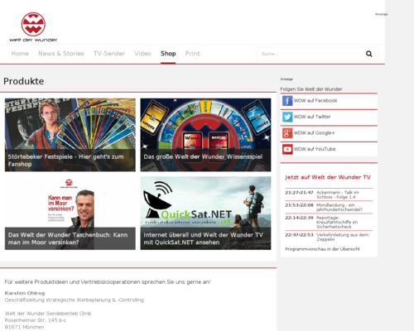This screenshot has height=331, width=414.
Task: Open WDW auf Facebook link
Action: (315, 101)
